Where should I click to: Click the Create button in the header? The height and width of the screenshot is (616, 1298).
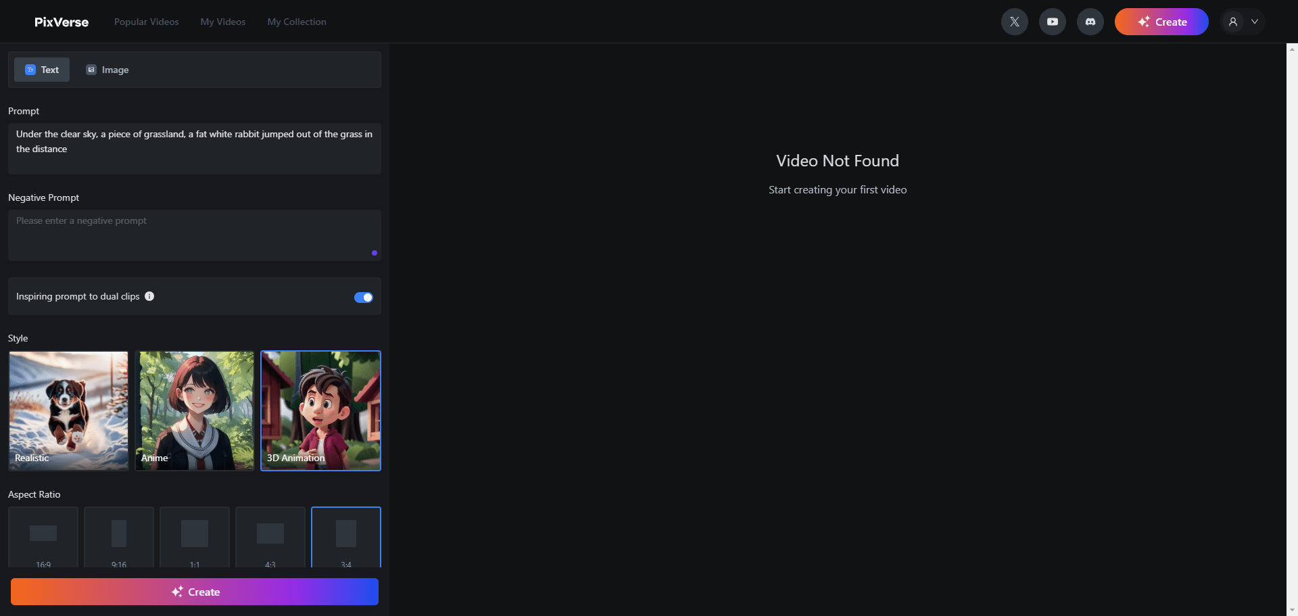click(x=1161, y=22)
